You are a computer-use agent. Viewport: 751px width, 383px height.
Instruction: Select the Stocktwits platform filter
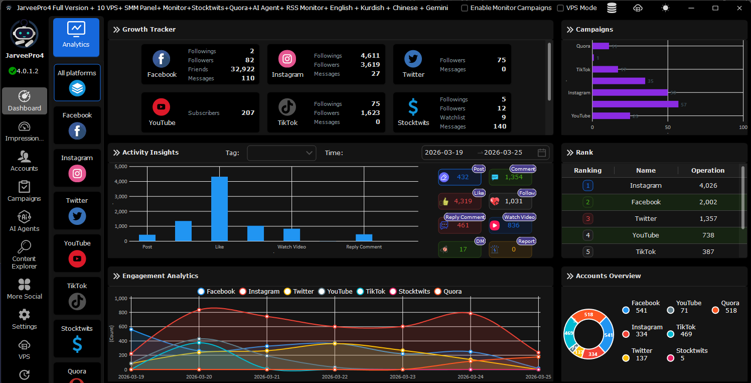(77, 339)
